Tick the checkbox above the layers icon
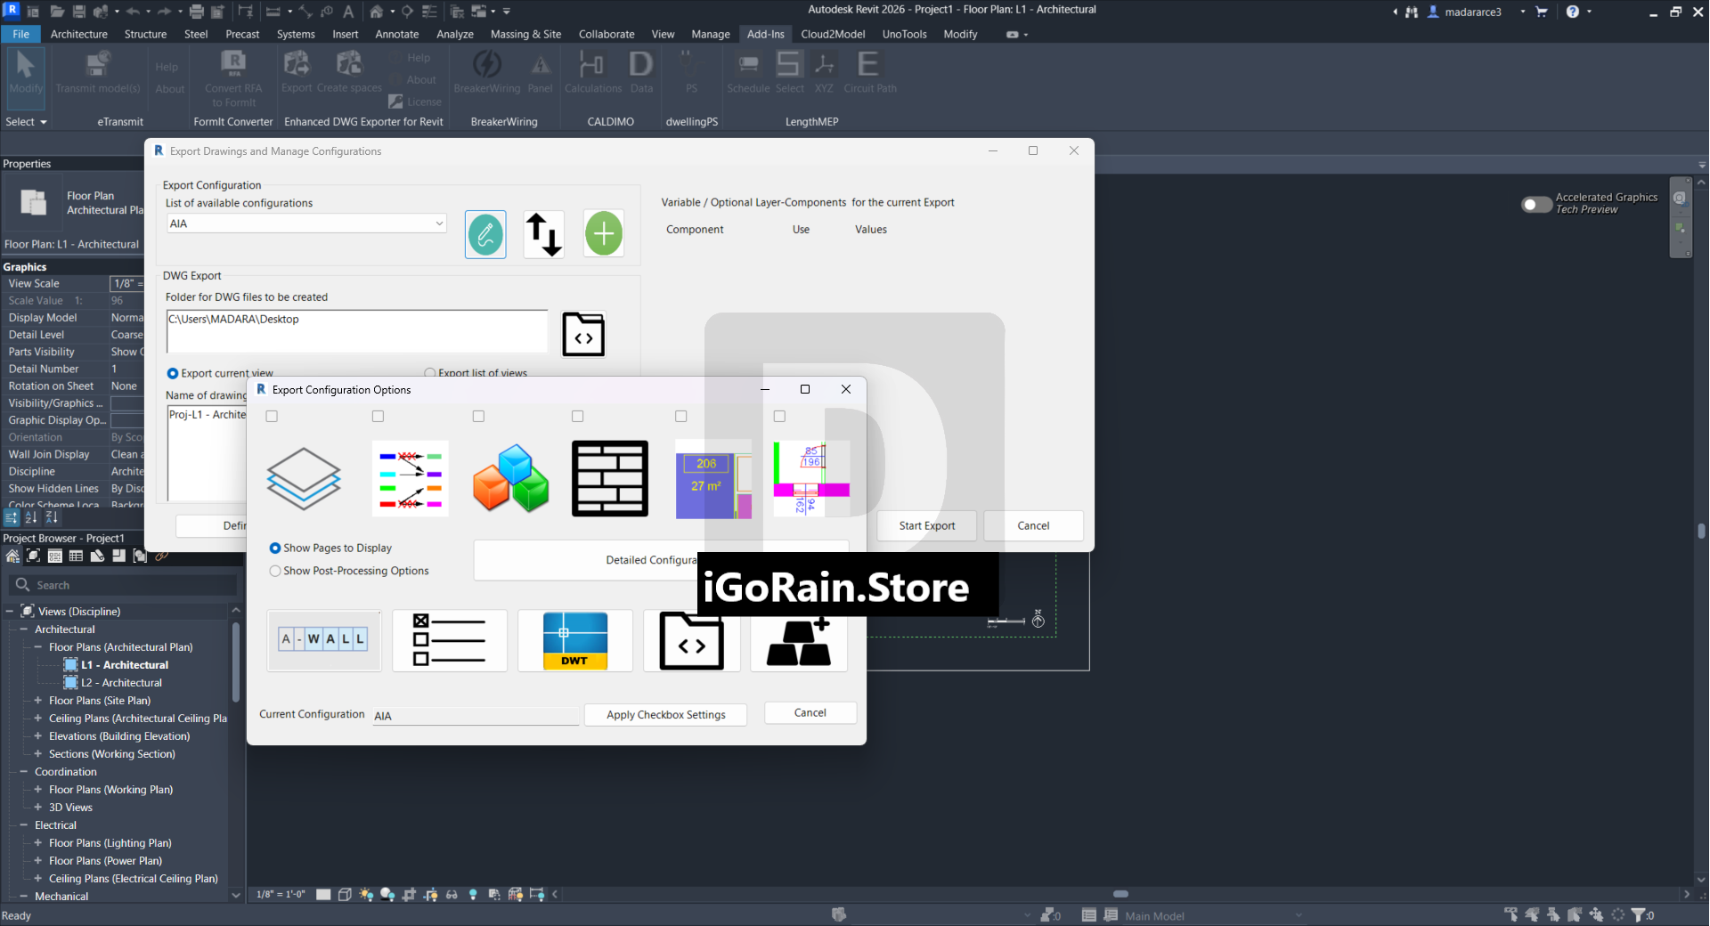Viewport: 1710px width, 926px height. [x=272, y=416]
